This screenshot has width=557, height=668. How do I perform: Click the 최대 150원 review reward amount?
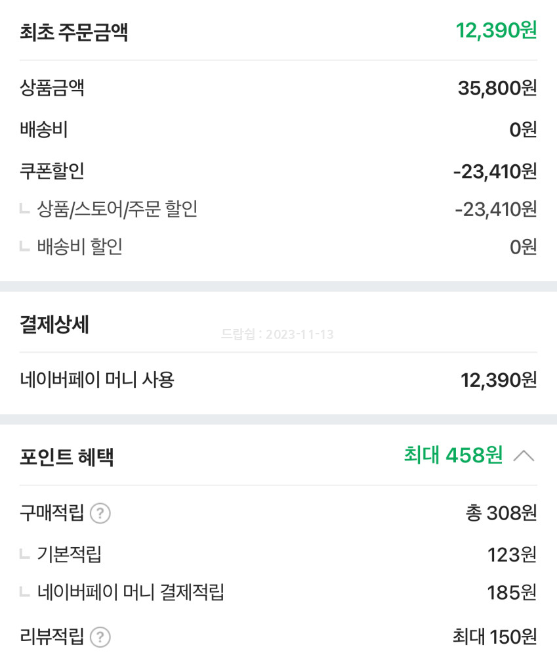(x=494, y=637)
